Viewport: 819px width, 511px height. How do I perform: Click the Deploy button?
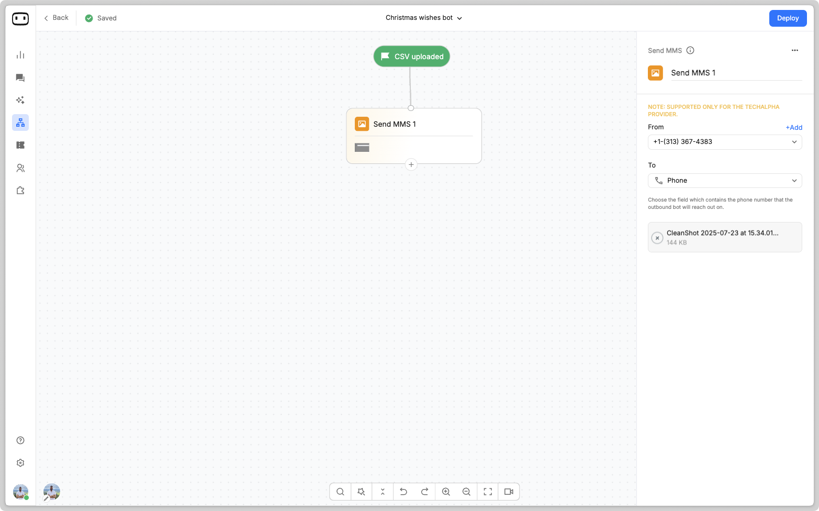(x=788, y=18)
